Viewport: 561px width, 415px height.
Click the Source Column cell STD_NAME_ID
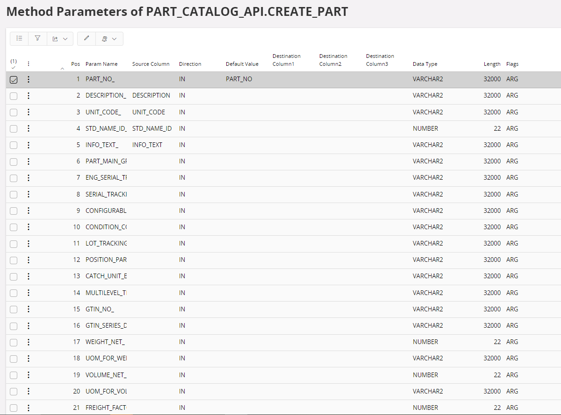click(x=152, y=128)
